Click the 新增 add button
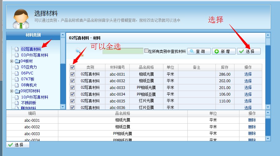The width and height of the screenshot is (280, 156). click(x=224, y=51)
